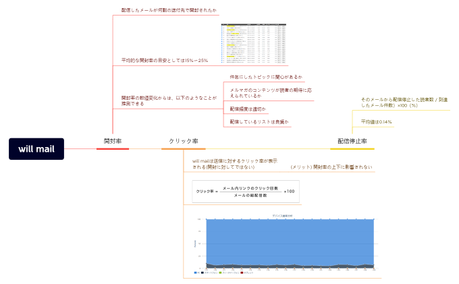Select '件名にしたトピックに関心があるか' node
The height and width of the screenshot is (284, 459).
pos(266,77)
